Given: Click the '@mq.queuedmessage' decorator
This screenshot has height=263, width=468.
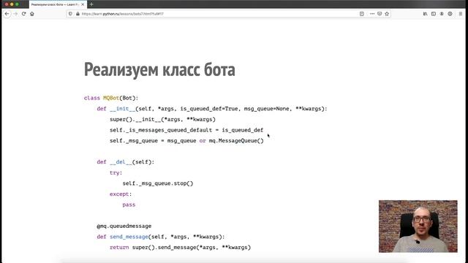Looking at the screenshot, I should tap(124, 226).
